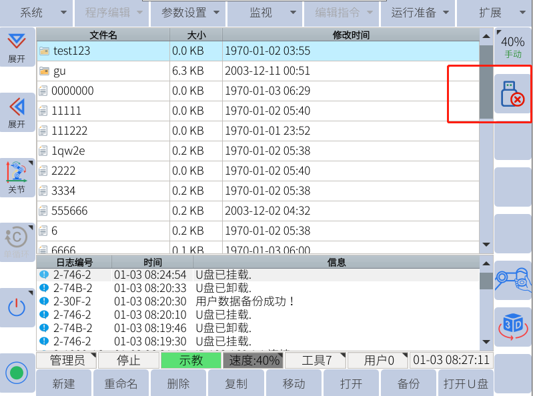
Task: Open the 运行准备 dropdown menu
Action: tap(418, 12)
